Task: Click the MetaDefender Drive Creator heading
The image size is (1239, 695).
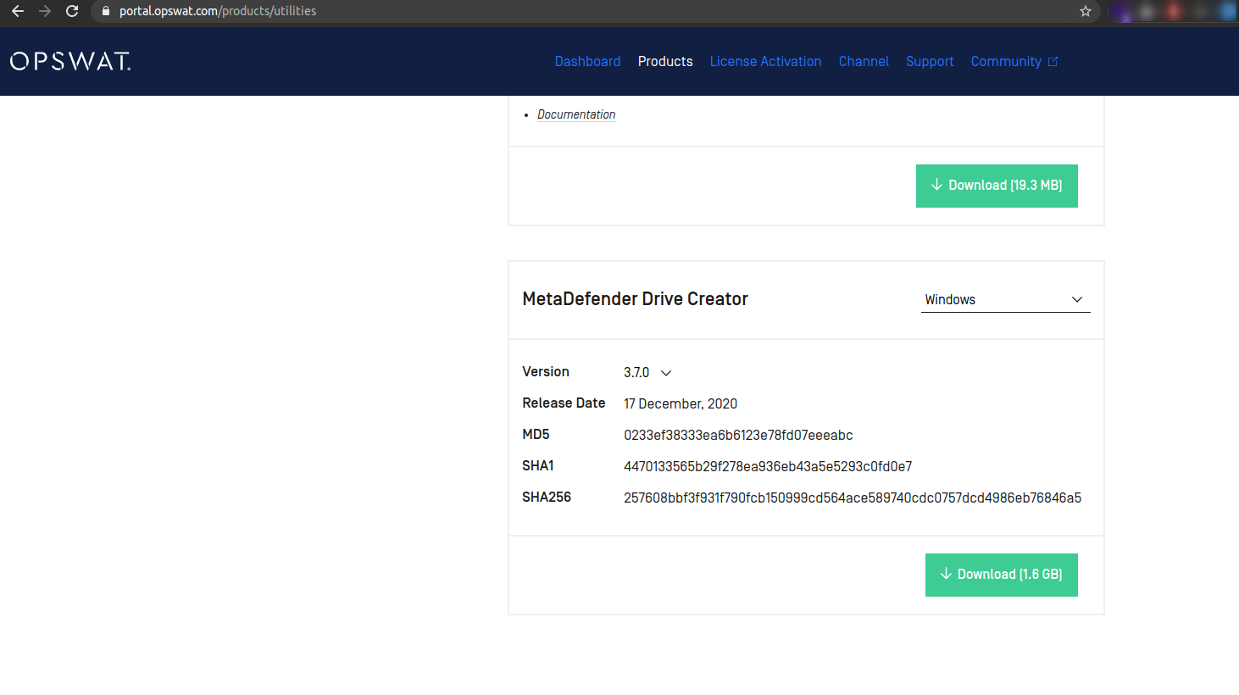Action: (636, 299)
